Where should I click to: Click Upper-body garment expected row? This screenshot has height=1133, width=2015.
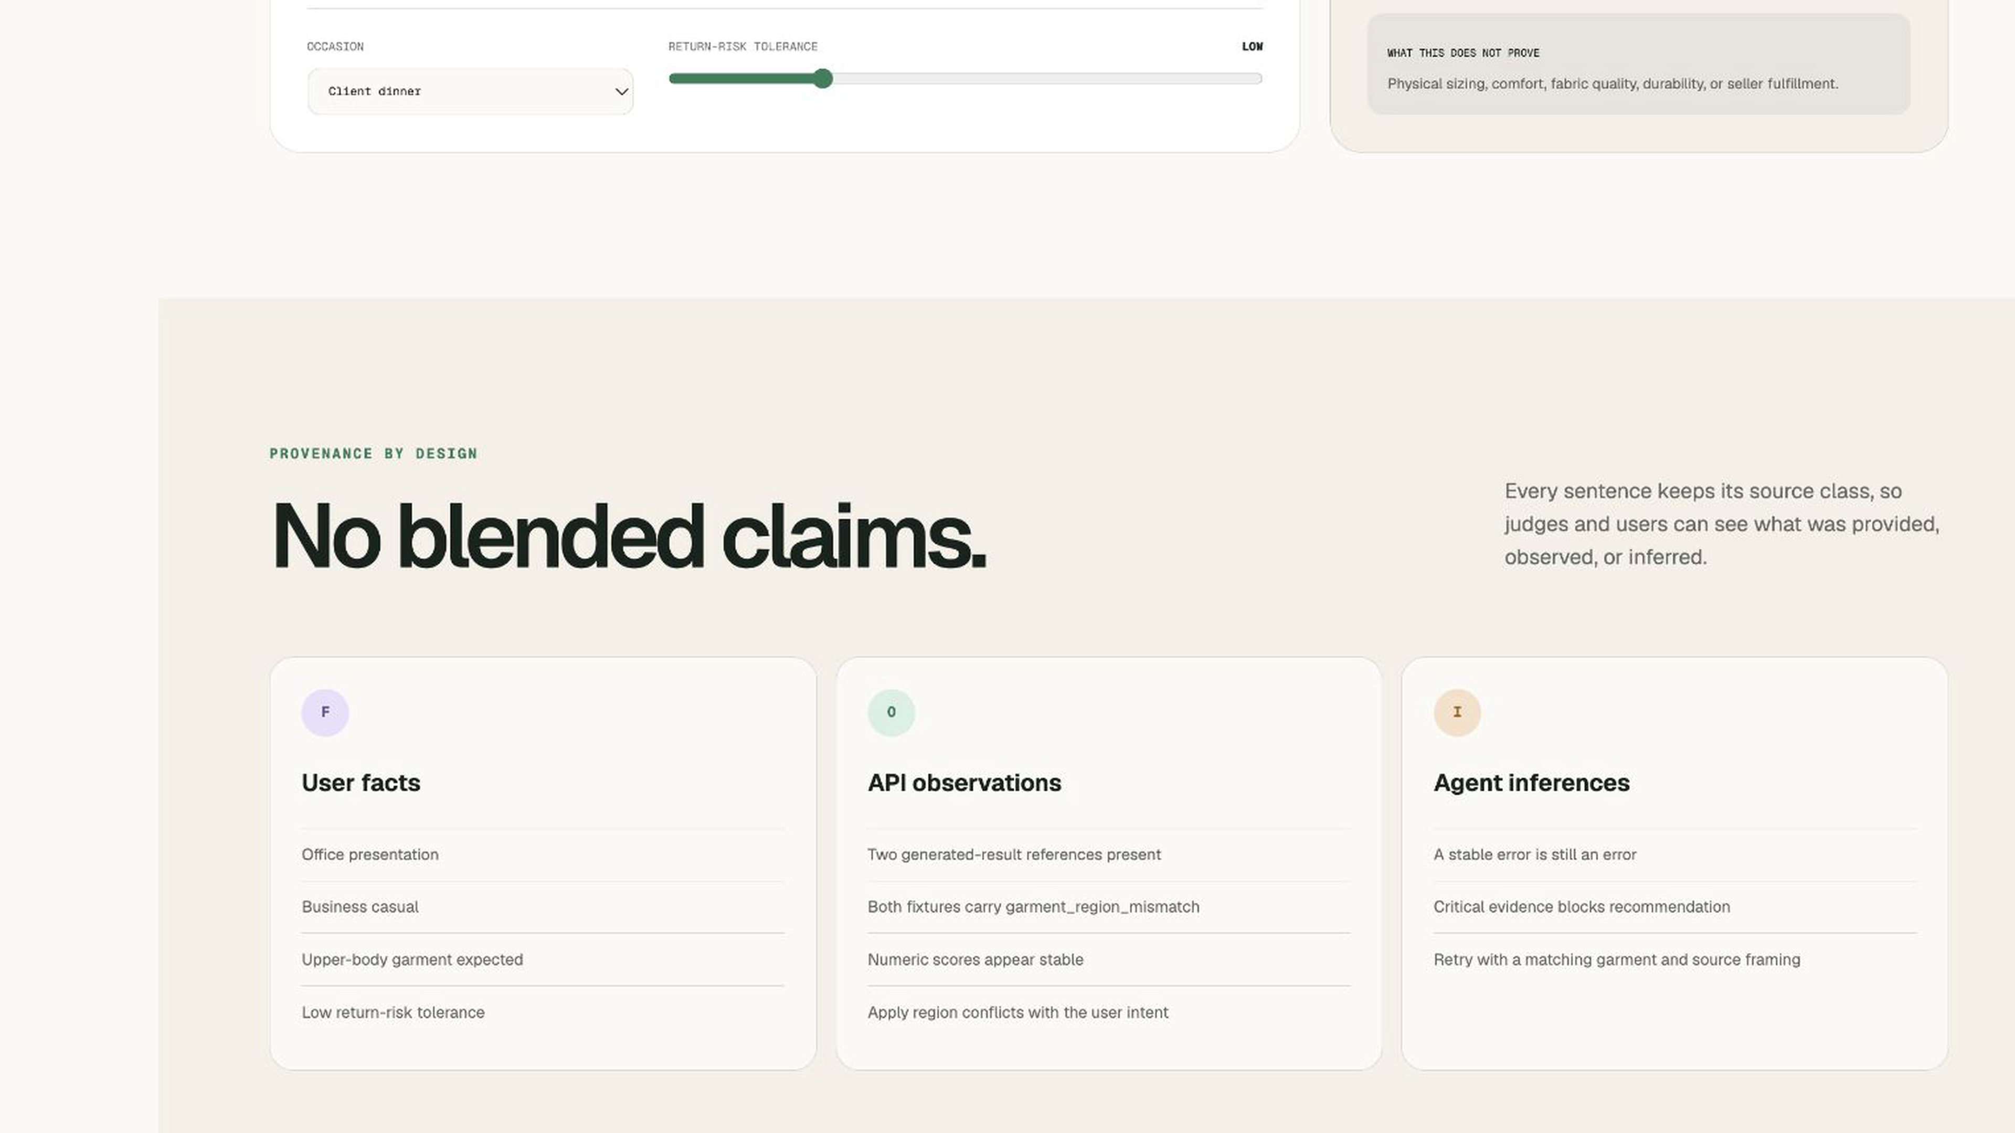(x=543, y=959)
